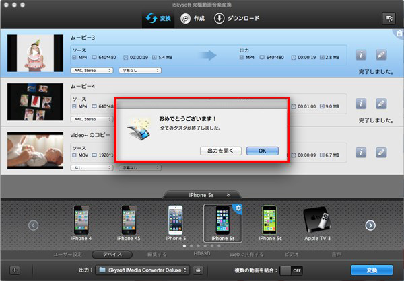404x281 pixels.
Task: Open output folder icon button
Action: (x=198, y=270)
